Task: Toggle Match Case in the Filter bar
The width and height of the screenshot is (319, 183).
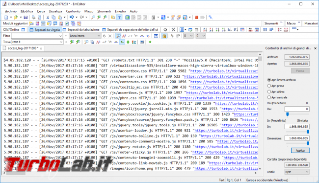Action: [124, 36]
